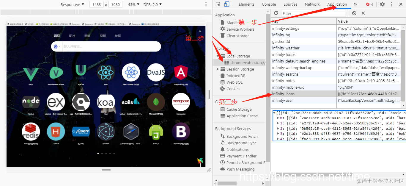Collapse the Local Storage tree node
Image resolution: width=406 pixels, height=186 pixels.
(x=218, y=56)
